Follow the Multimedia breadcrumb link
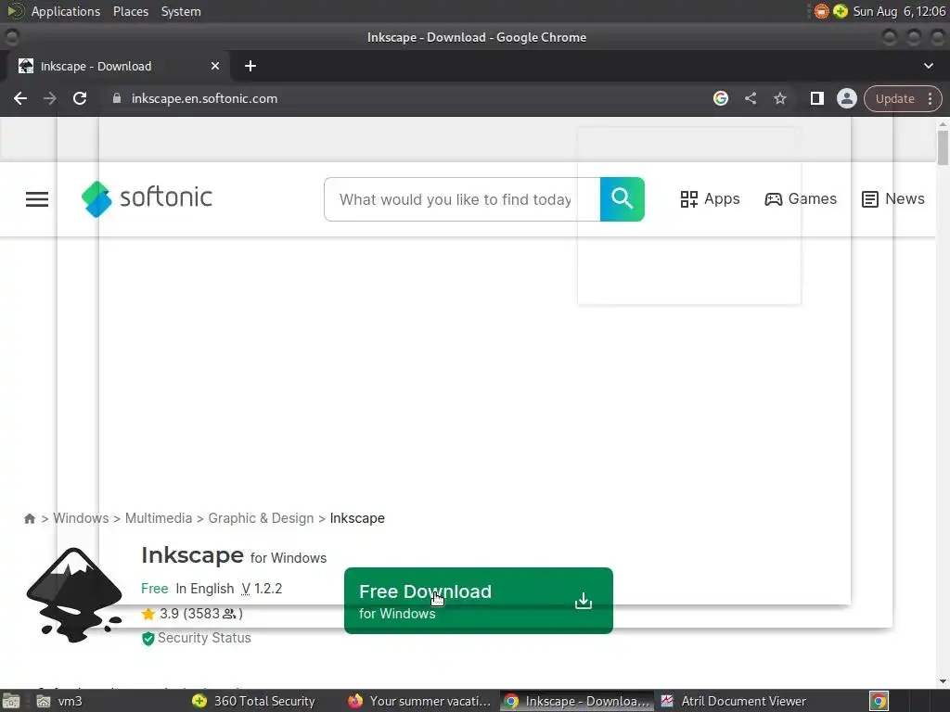Screen dimensions: 950x712 coord(158,518)
